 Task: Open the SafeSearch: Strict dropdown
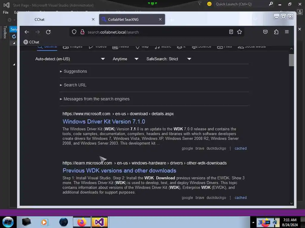[169, 59]
